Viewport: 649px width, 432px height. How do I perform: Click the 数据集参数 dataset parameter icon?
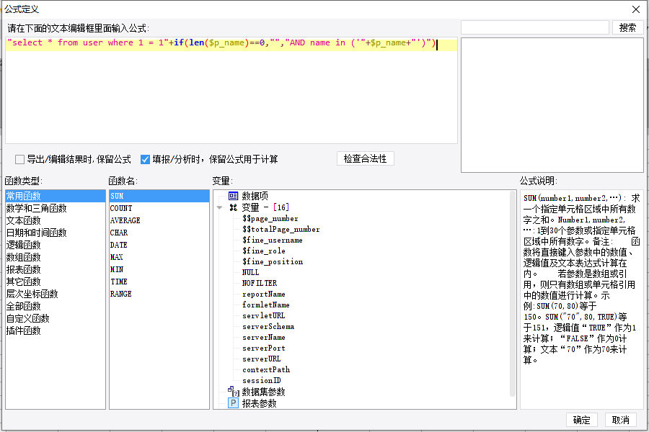[234, 391]
